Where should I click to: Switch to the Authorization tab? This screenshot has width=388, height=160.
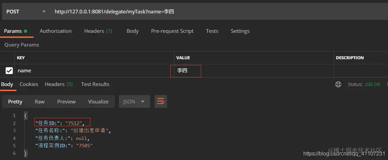56,31
